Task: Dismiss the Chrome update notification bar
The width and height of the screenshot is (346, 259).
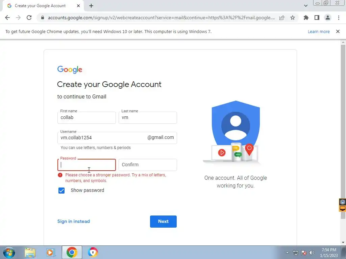Action: pyautogui.click(x=338, y=31)
